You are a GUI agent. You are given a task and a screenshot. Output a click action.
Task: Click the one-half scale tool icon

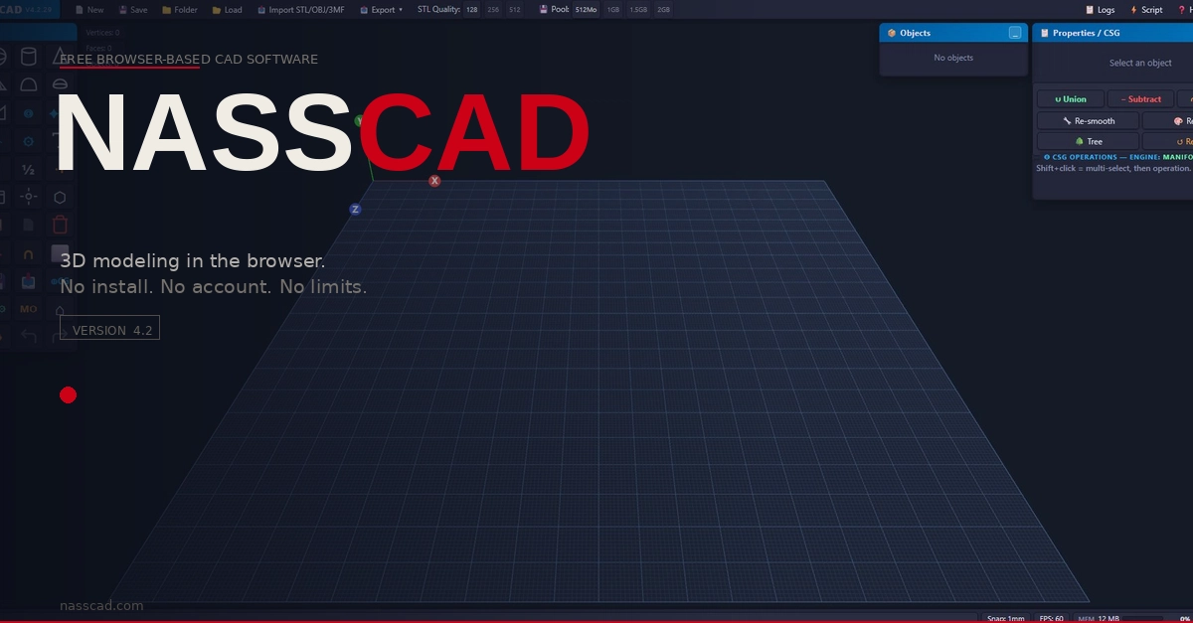[29, 170]
